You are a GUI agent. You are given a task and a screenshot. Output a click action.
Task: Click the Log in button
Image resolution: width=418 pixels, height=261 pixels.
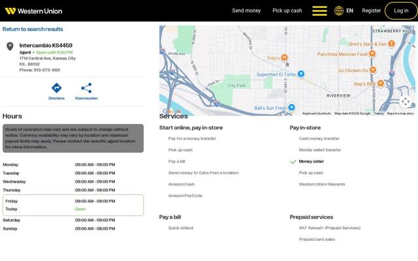pyautogui.click(x=401, y=10)
